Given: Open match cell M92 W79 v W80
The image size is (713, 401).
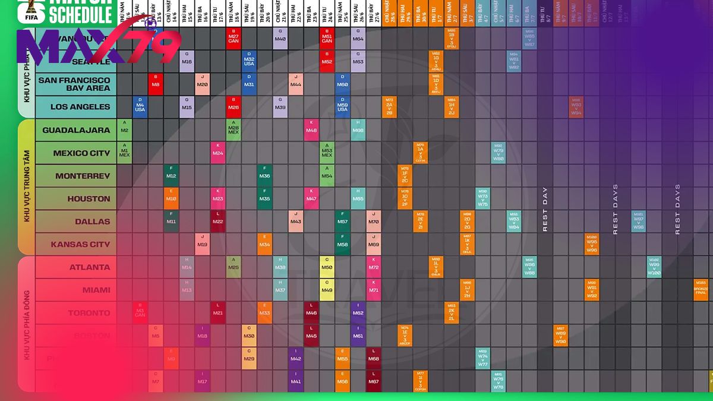Looking at the screenshot, I should [499, 153].
